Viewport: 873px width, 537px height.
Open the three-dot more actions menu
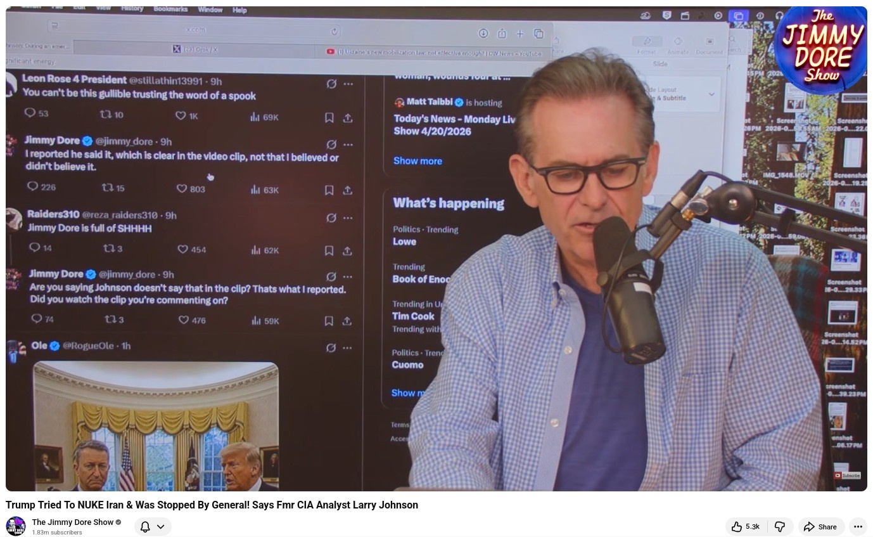point(858,527)
